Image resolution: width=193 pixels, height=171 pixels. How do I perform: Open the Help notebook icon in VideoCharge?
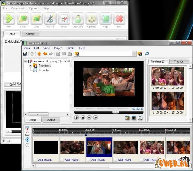[105, 19]
